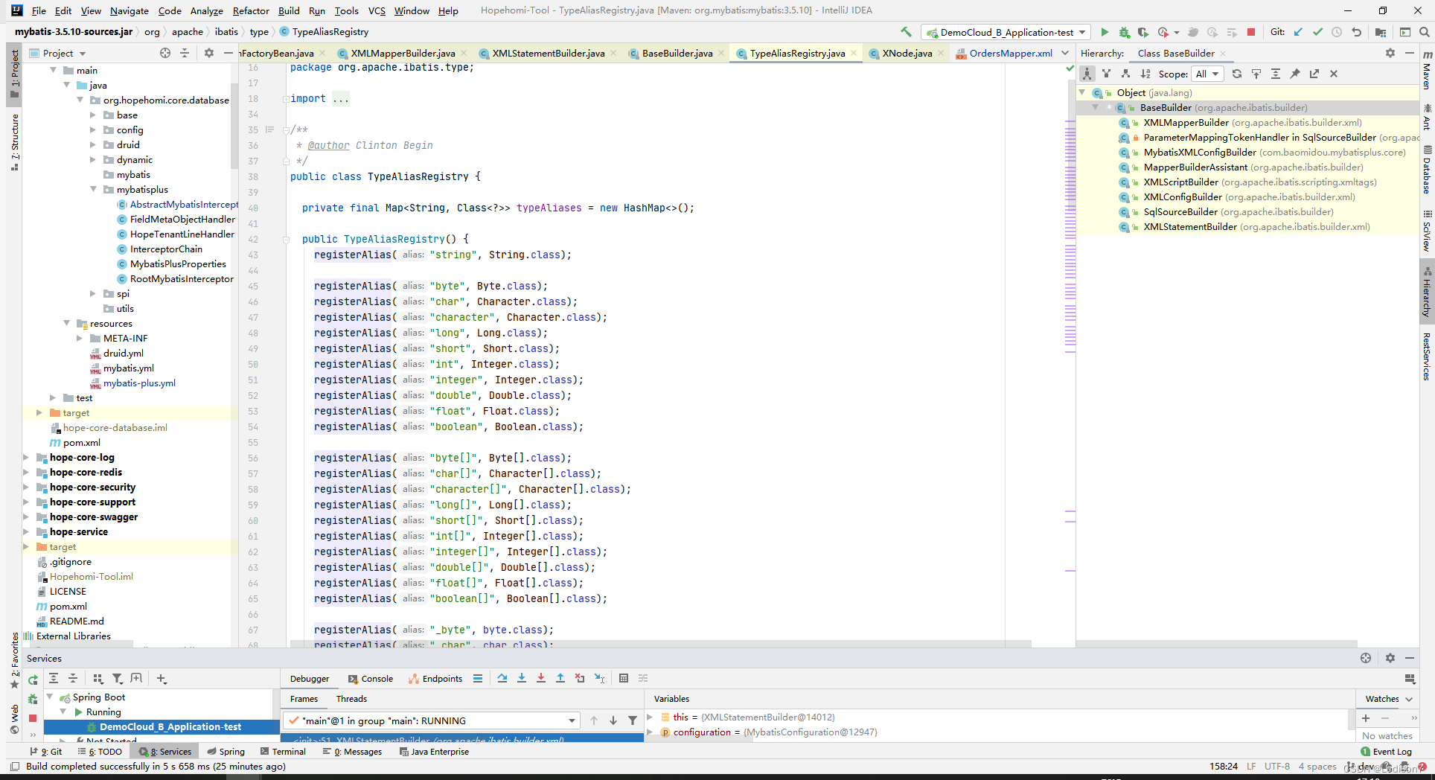The height and width of the screenshot is (780, 1435).
Task: Select XMLConfigBuilder in hierarchy tree
Action: (x=1183, y=196)
